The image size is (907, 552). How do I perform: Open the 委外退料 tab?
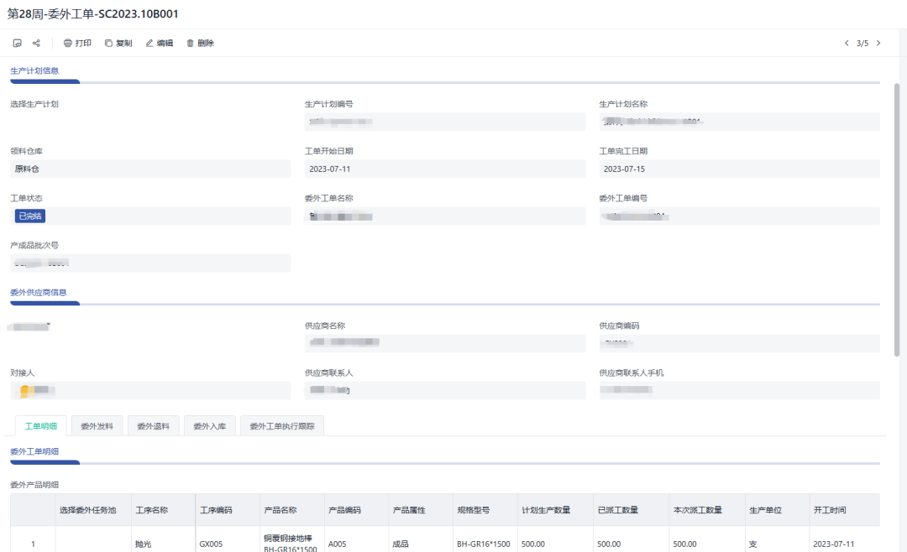(x=153, y=426)
